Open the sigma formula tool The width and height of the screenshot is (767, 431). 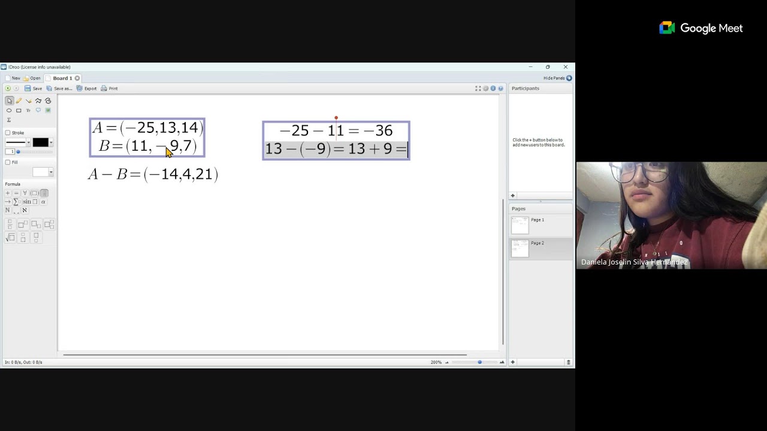tap(9, 120)
